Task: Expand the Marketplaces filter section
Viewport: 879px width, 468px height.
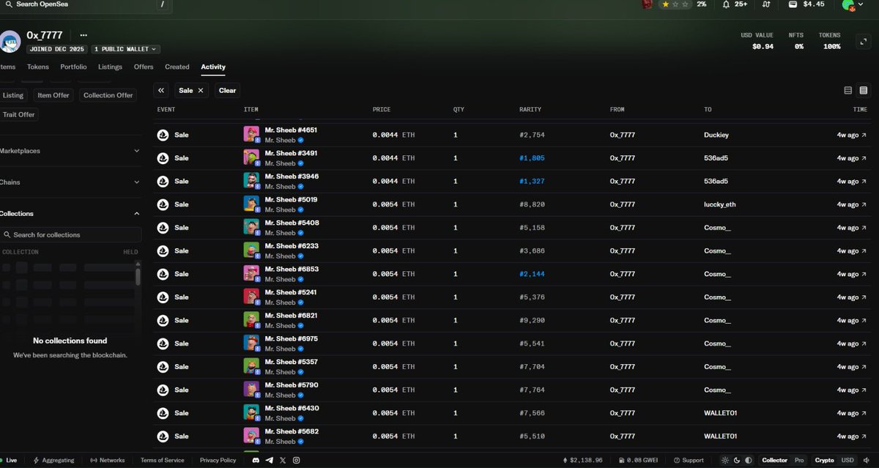Action: [70, 151]
